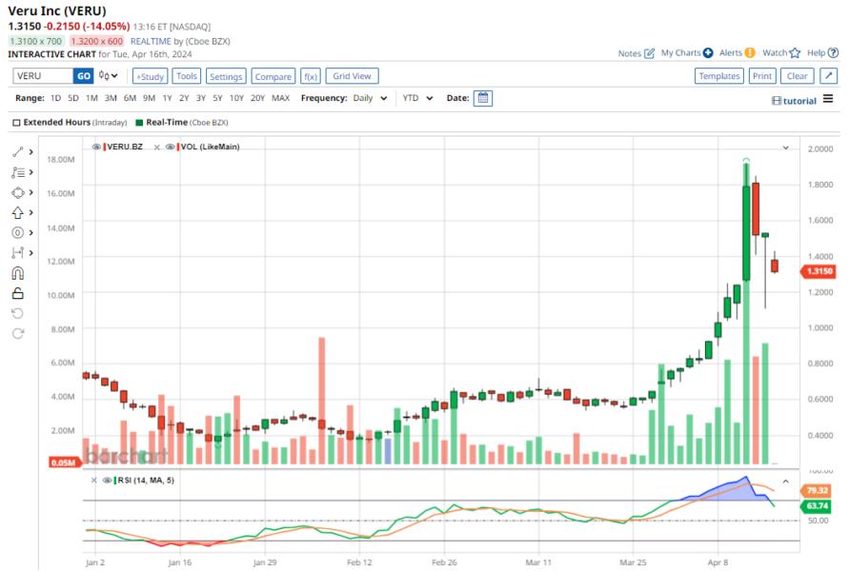Open the Notes edit icon
Screen dimensions: 849x571
(650, 53)
